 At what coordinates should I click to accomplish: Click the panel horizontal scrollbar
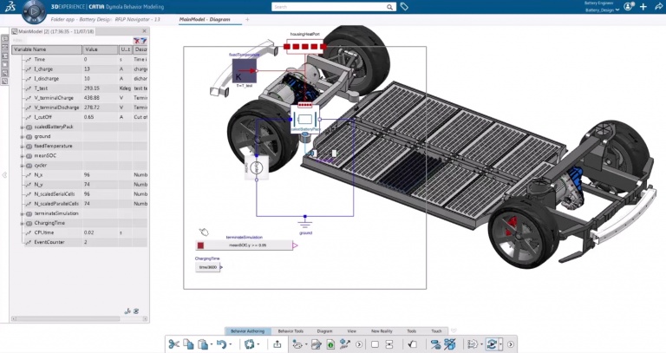pyautogui.click(x=80, y=318)
